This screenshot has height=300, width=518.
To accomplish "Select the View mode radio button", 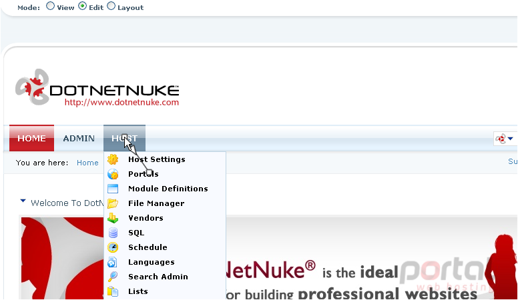I will pyautogui.click(x=50, y=6).
